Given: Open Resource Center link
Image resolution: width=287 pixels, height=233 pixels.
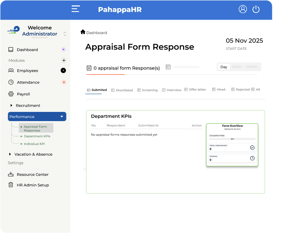Looking at the screenshot, I should pyautogui.click(x=33, y=174).
